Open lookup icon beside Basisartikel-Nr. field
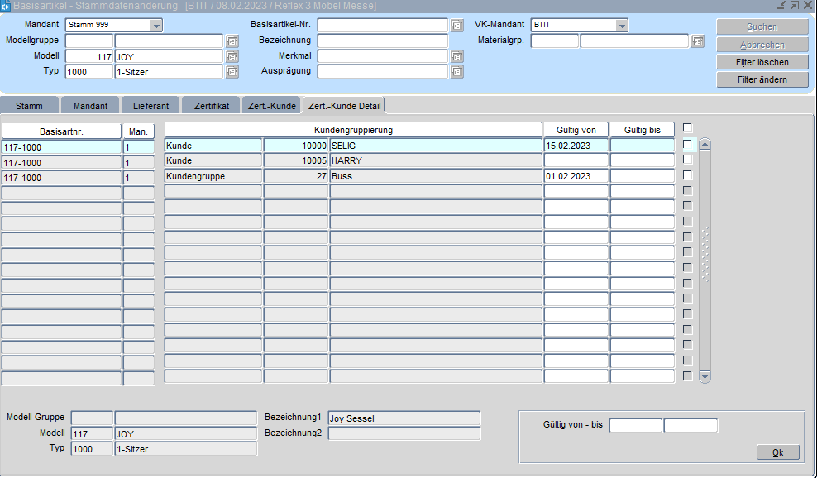817x478 pixels. (x=457, y=25)
